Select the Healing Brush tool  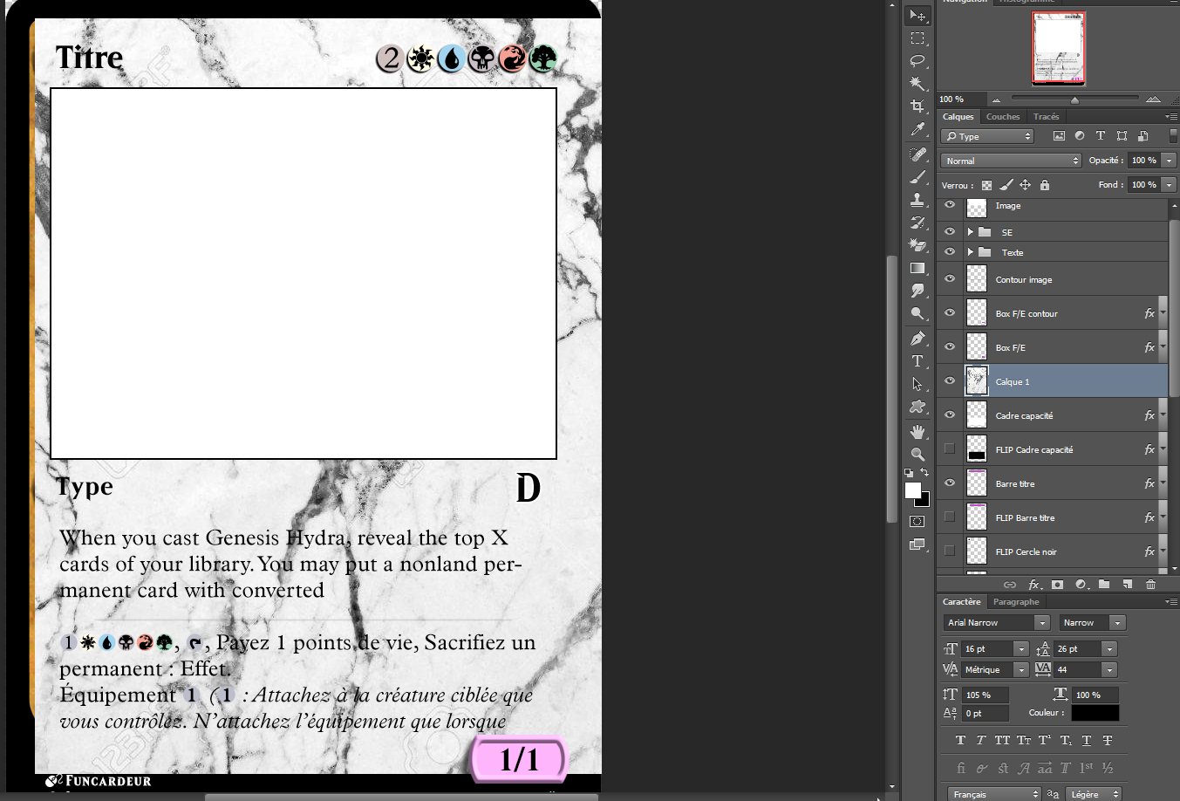click(917, 154)
